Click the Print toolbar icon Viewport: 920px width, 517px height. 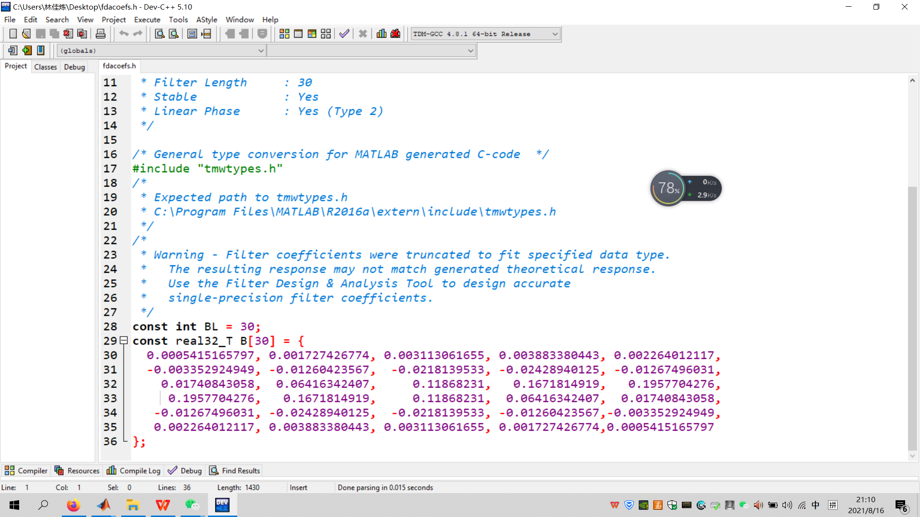click(x=100, y=34)
